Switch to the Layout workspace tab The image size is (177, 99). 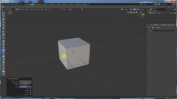(x=27, y=4)
